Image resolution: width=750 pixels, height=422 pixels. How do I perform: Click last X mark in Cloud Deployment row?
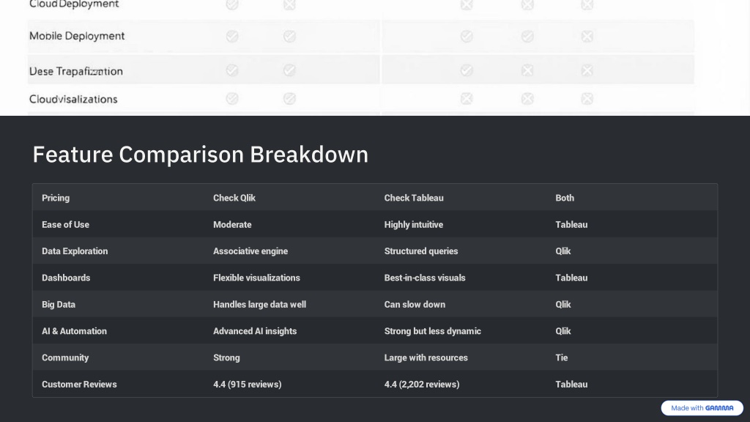tap(587, 5)
